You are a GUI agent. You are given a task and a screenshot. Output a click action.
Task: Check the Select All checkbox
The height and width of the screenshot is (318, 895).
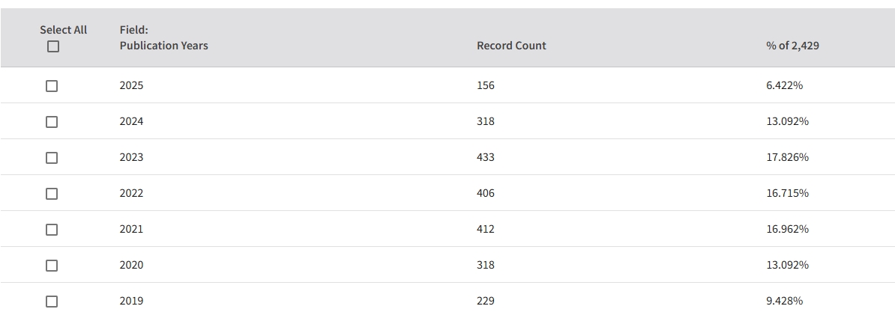52,46
